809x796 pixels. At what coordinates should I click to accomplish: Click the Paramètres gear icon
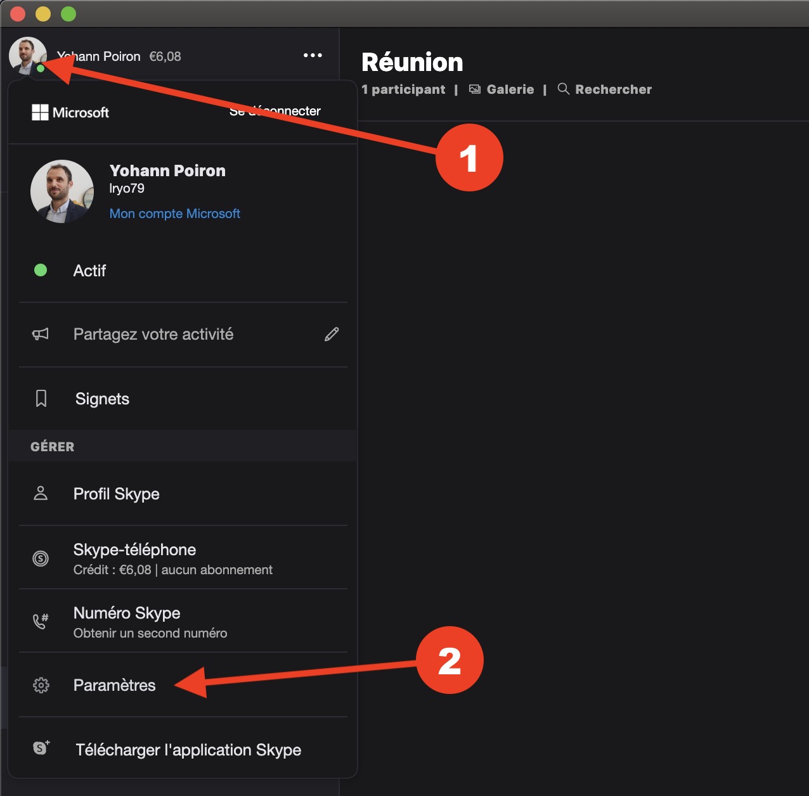click(x=41, y=685)
